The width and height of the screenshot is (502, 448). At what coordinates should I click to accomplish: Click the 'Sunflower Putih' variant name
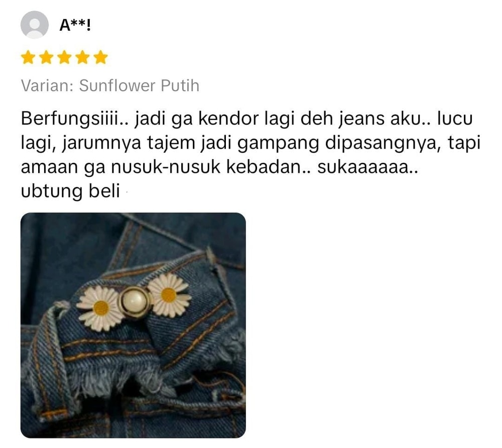pos(139,85)
